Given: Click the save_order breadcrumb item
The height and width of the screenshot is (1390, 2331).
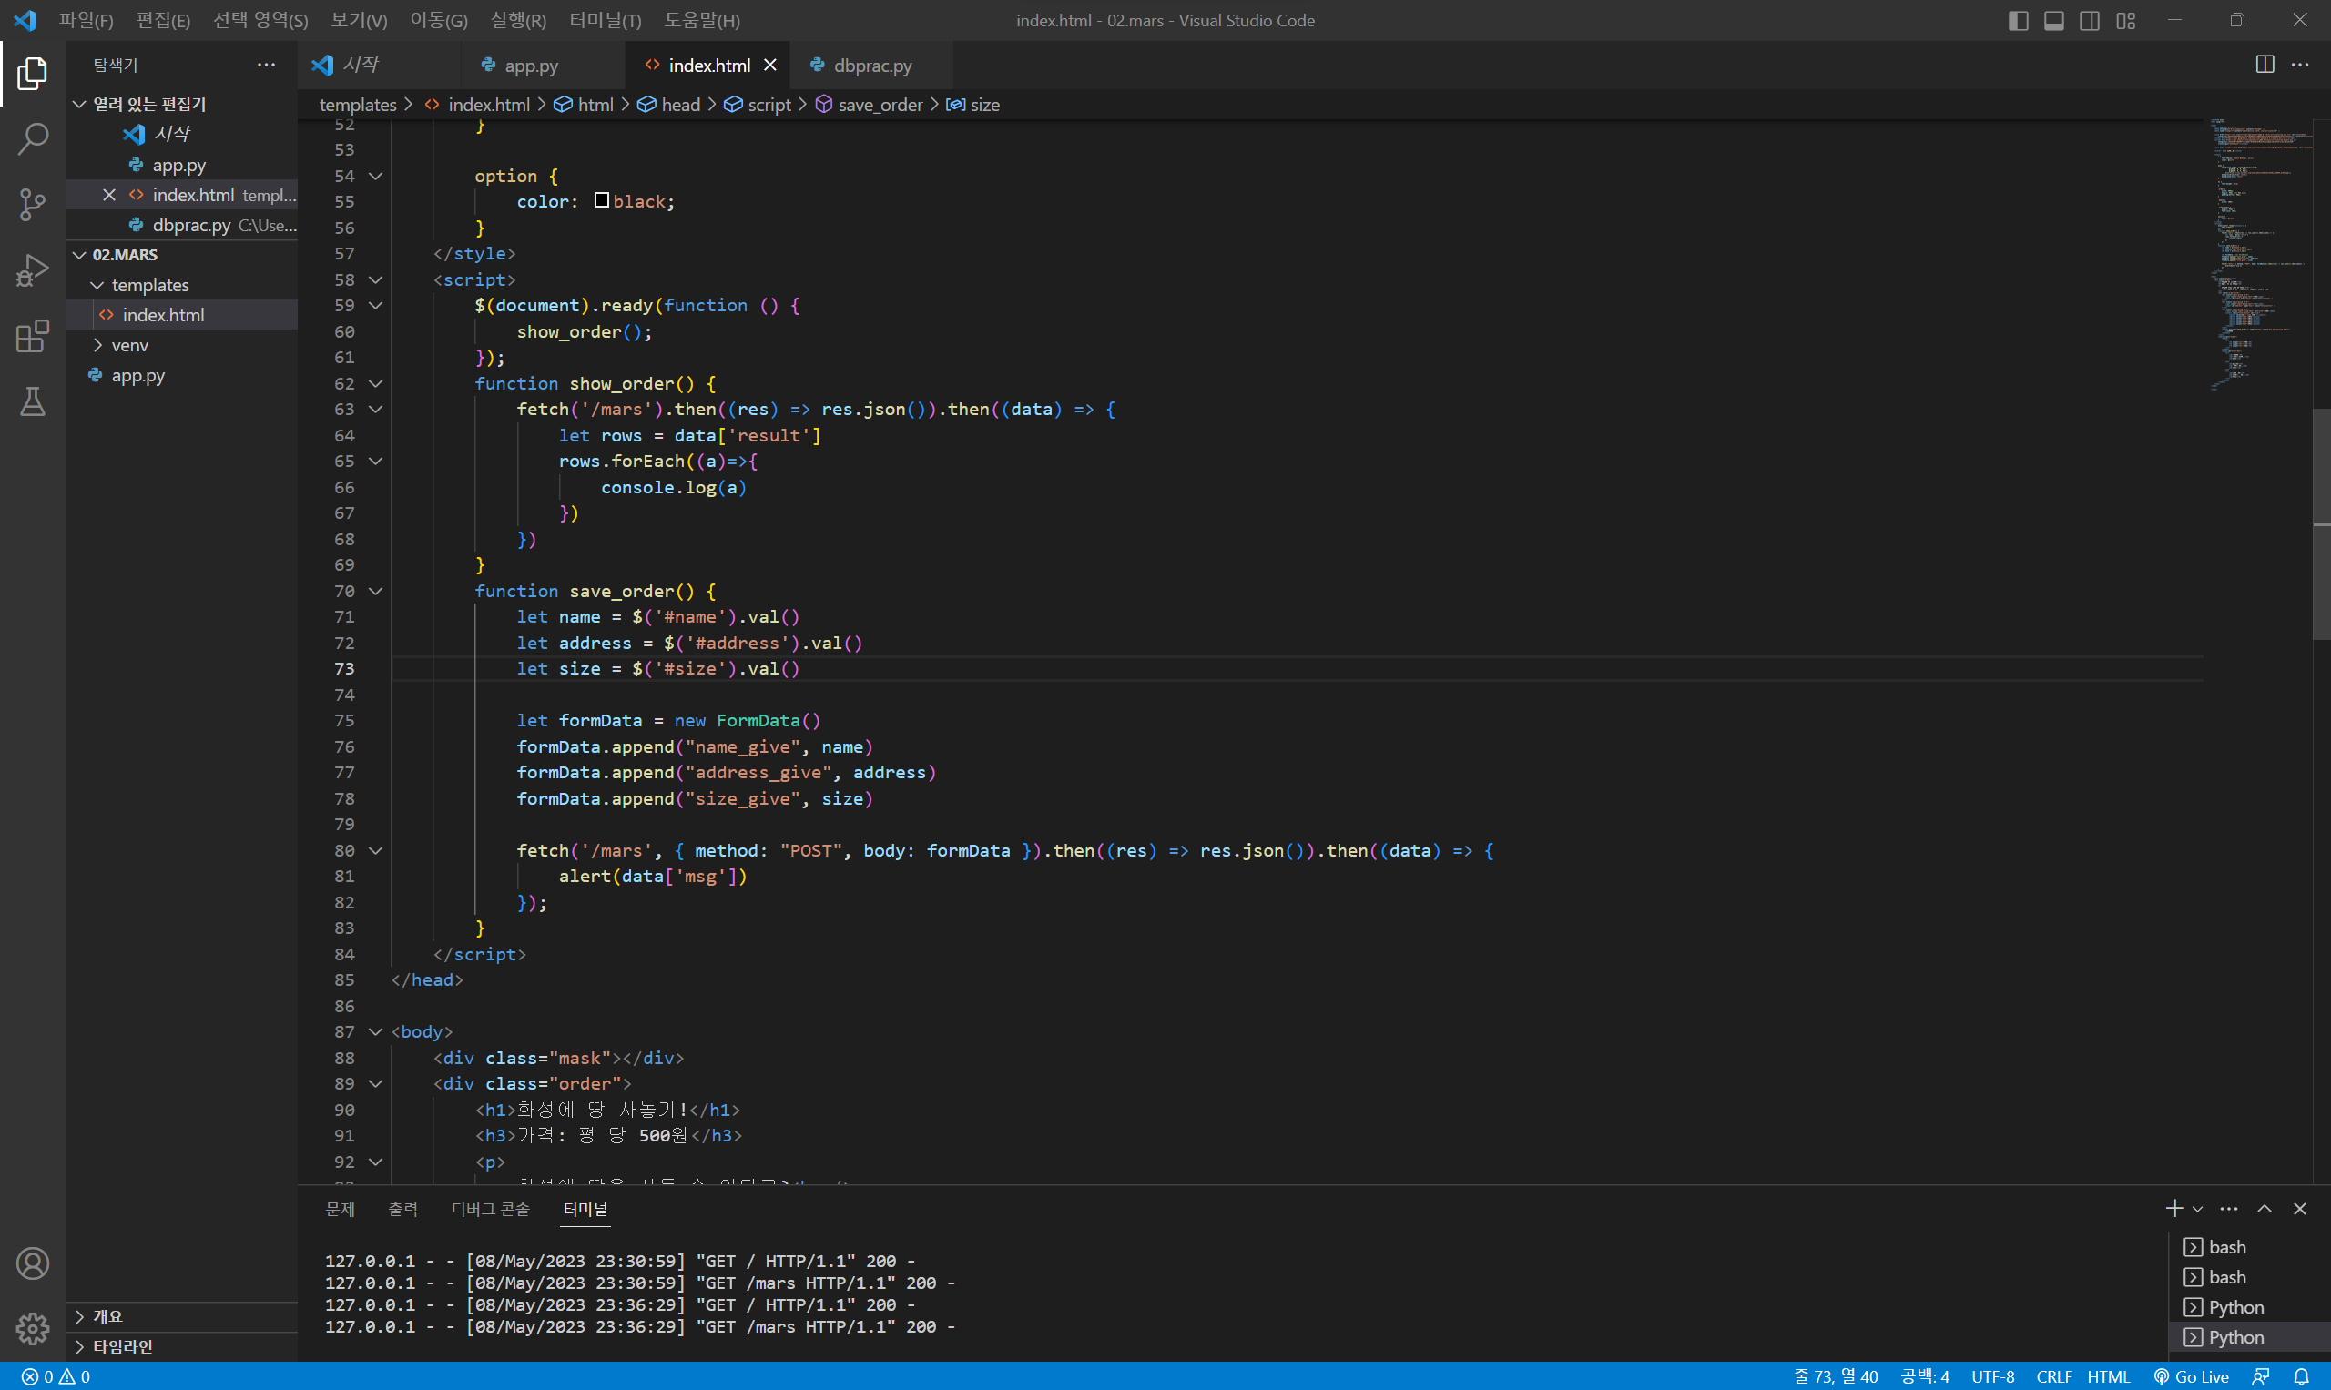Looking at the screenshot, I should (x=869, y=105).
